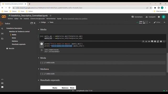The width and height of the screenshot is (168, 94).
Task: Select Estadística Descriptiva in index
Action: click(14, 28)
